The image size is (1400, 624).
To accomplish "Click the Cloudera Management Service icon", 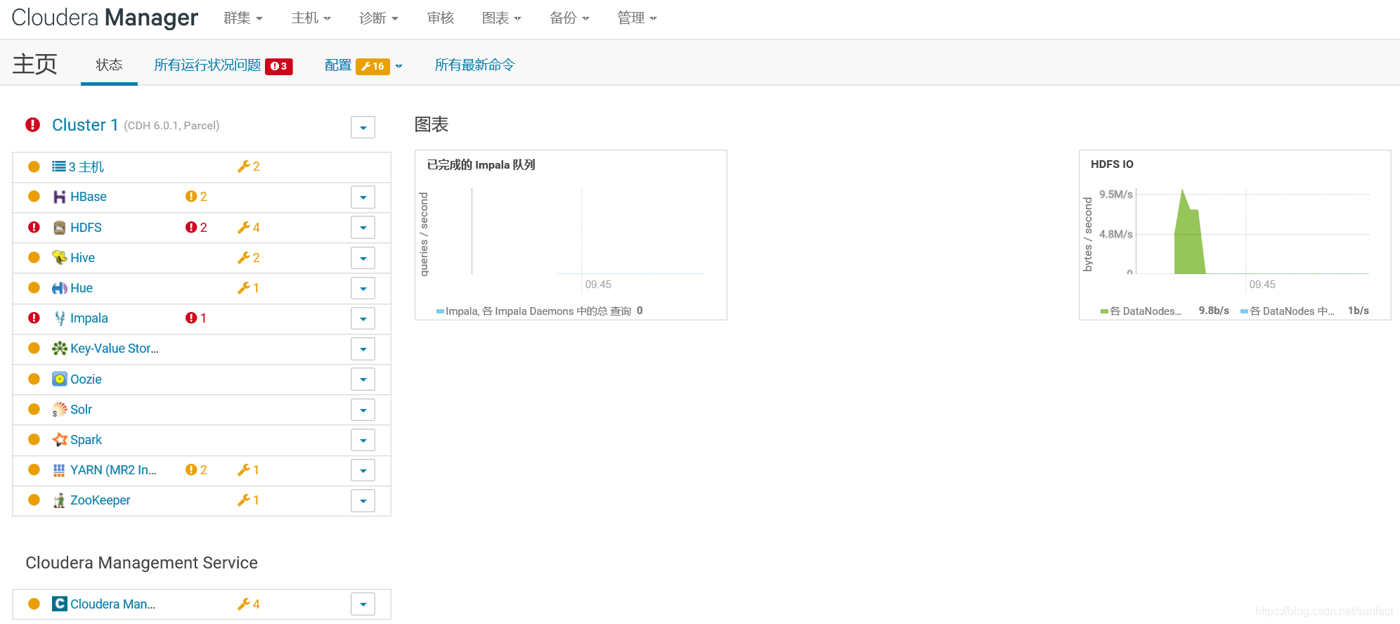I will click(60, 604).
